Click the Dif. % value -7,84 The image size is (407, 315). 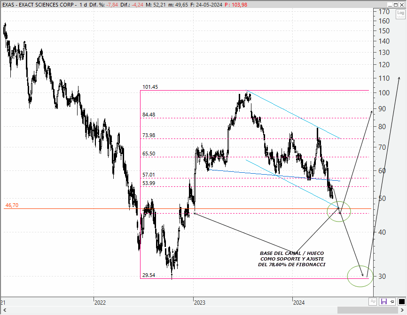[x=112, y=5]
